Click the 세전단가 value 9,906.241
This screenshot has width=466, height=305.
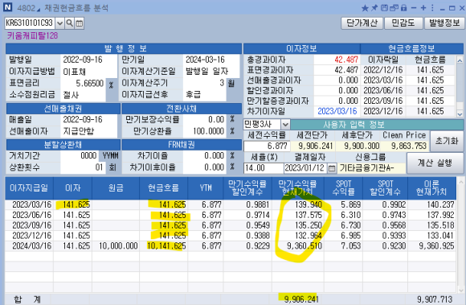(x=315, y=146)
